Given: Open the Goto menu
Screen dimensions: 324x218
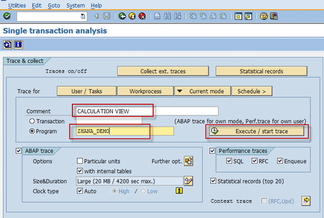Looking at the screenshot, I should point(54,5).
